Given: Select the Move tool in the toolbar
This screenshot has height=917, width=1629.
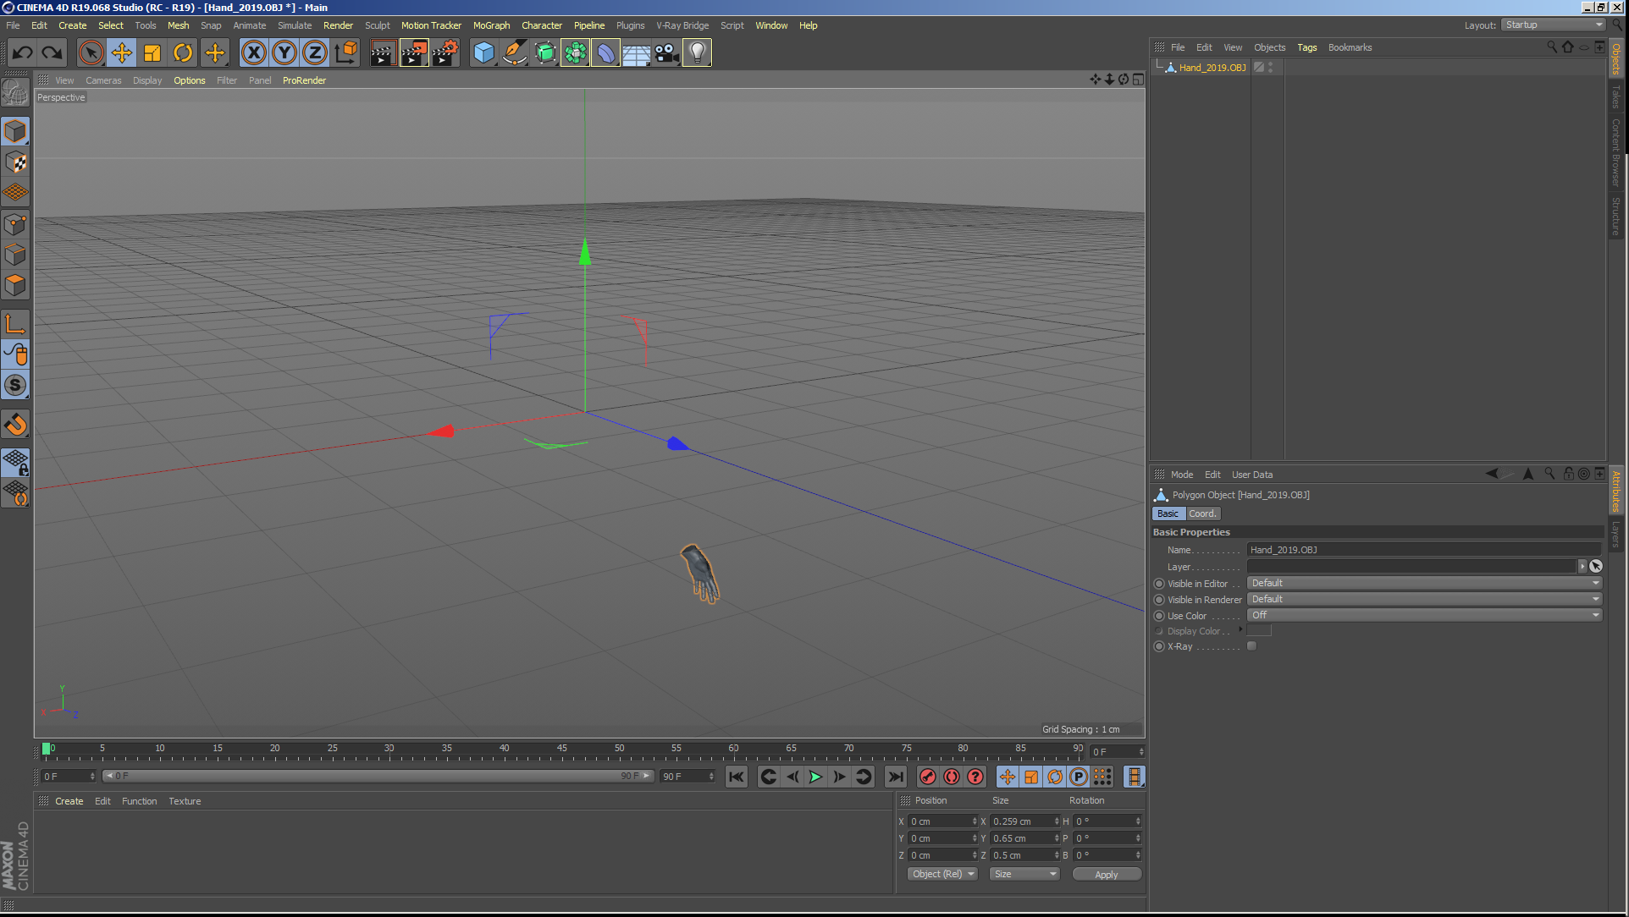Looking at the screenshot, I should pyautogui.click(x=122, y=53).
